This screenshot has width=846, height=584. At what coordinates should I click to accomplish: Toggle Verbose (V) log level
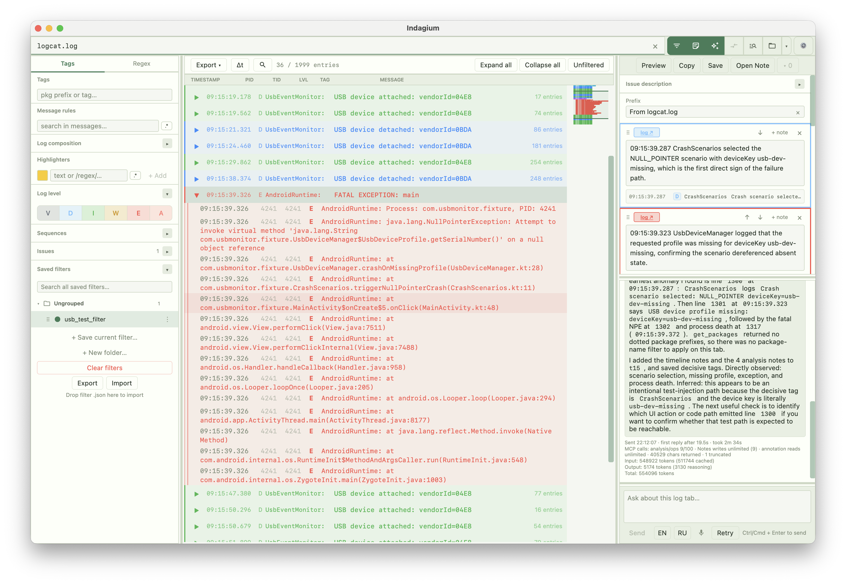[x=48, y=213]
